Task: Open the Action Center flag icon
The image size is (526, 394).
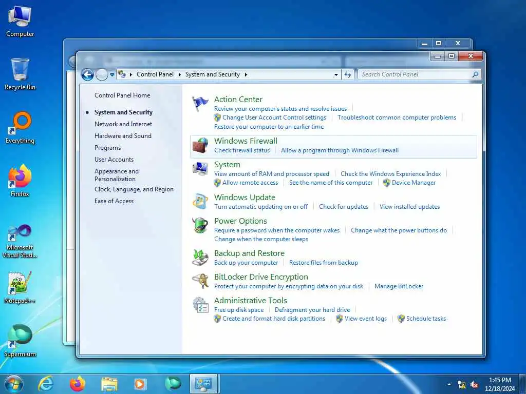Action: pyautogui.click(x=200, y=104)
